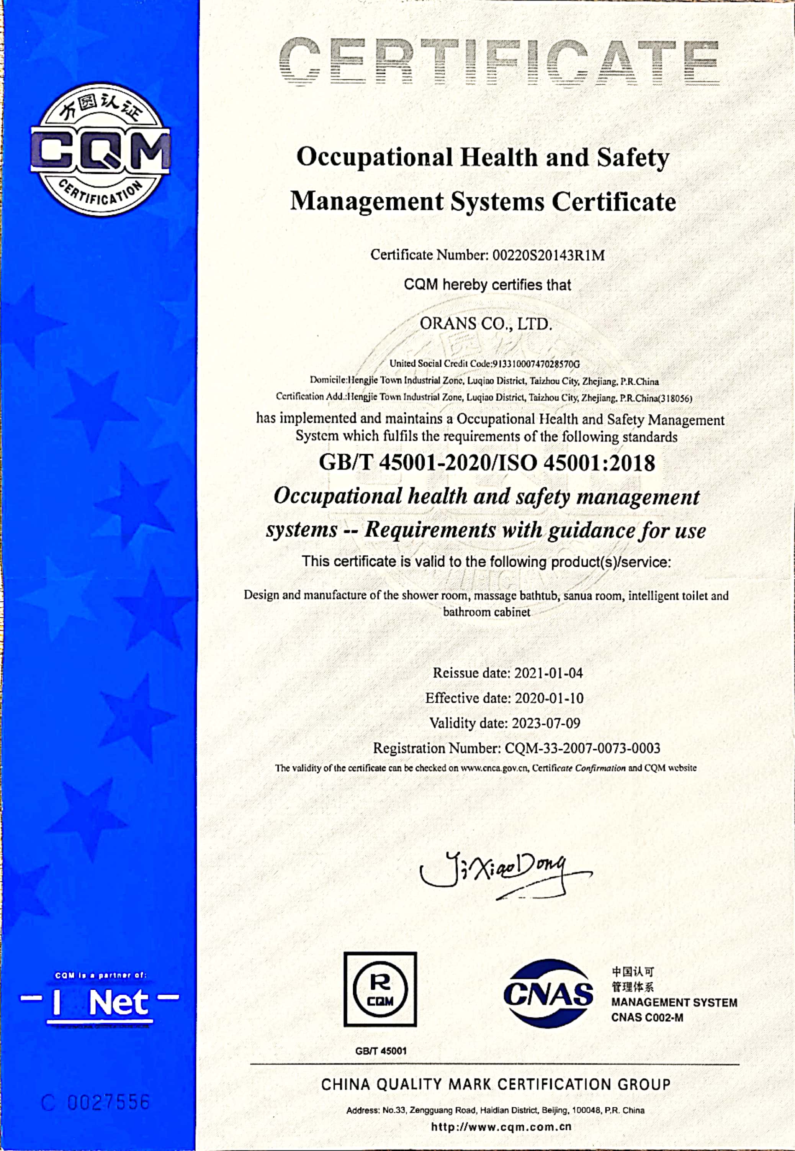This screenshot has width=795, height=1151.
Task: Click the Registration Number CQM-33-2007-0073-0003
Action: point(516,748)
